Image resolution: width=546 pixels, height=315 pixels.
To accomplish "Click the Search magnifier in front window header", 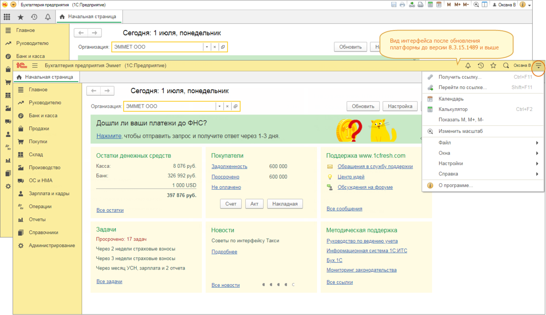I will (506, 66).
